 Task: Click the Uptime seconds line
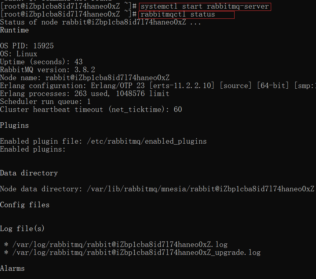click(41, 62)
